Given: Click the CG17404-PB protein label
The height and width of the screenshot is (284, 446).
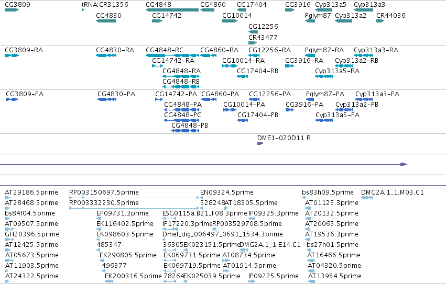Looking at the screenshot, I should (x=258, y=115).
